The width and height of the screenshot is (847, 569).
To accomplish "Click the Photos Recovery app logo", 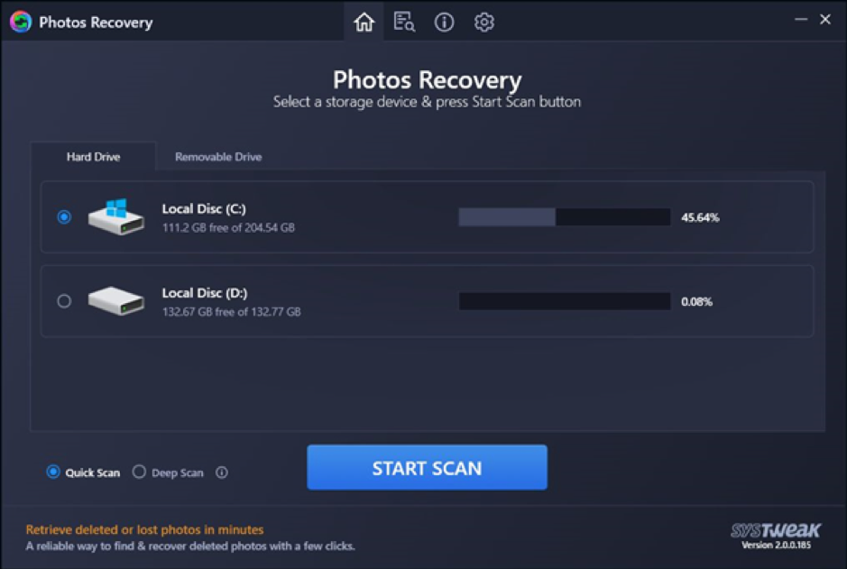I will [x=21, y=23].
